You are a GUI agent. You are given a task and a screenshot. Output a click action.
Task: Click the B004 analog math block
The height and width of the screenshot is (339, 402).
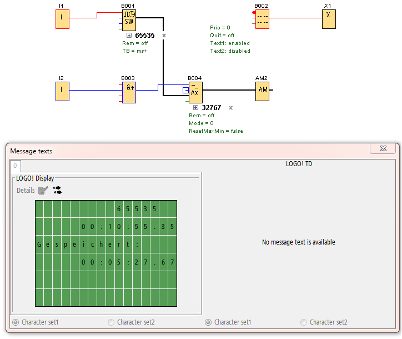pyautogui.click(x=195, y=92)
